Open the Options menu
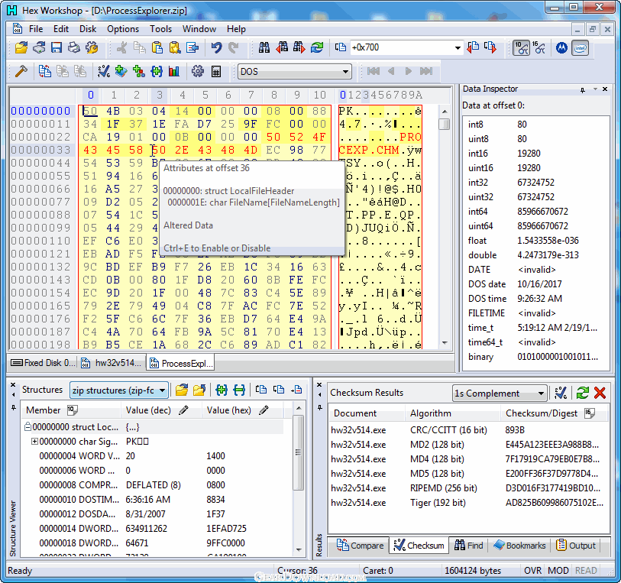Screen dimensions: 621x583 pos(123,29)
